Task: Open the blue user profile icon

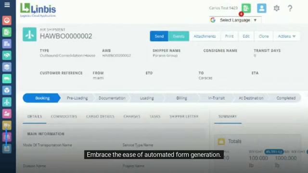Action: pos(262,8)
